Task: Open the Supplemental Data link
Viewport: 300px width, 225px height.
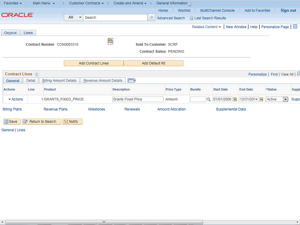Action: [x=231, y=109]
